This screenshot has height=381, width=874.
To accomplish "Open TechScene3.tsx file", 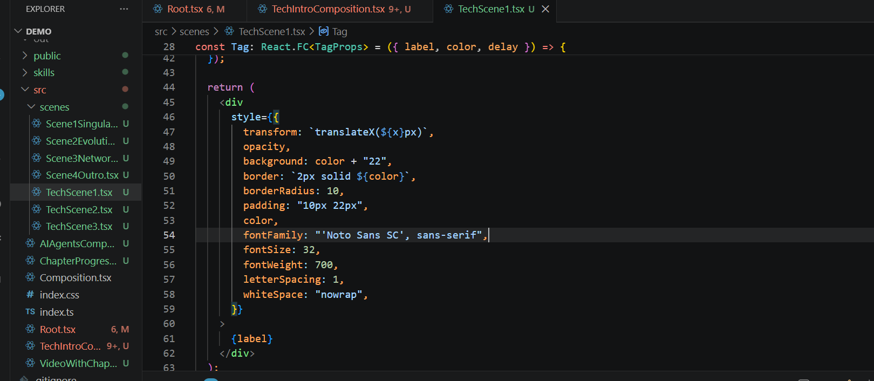I will (x=79, y=226).
